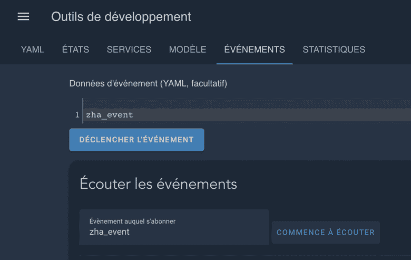Click the Outils de développement title
This screenshot has height=260, width=411.
[121, 17]
